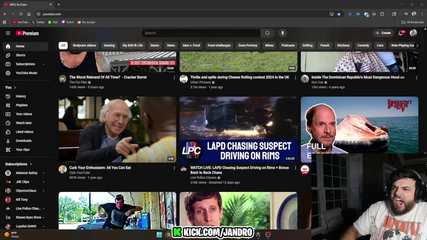
Task: Play the Curb Your Enthusiasm thumbnail
Action: pyautogui.click(x=117, y=129)
